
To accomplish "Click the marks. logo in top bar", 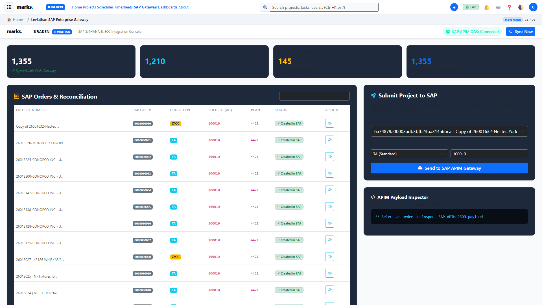I will pos(25,7).
